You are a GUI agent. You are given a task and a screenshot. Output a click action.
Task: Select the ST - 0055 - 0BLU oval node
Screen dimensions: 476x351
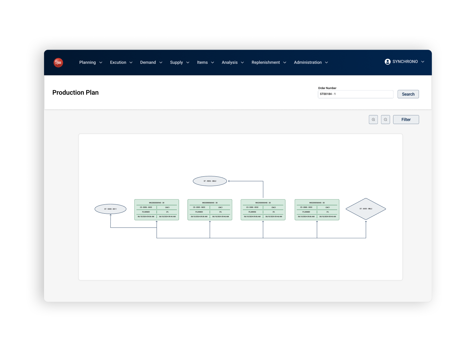click(210, 181)
